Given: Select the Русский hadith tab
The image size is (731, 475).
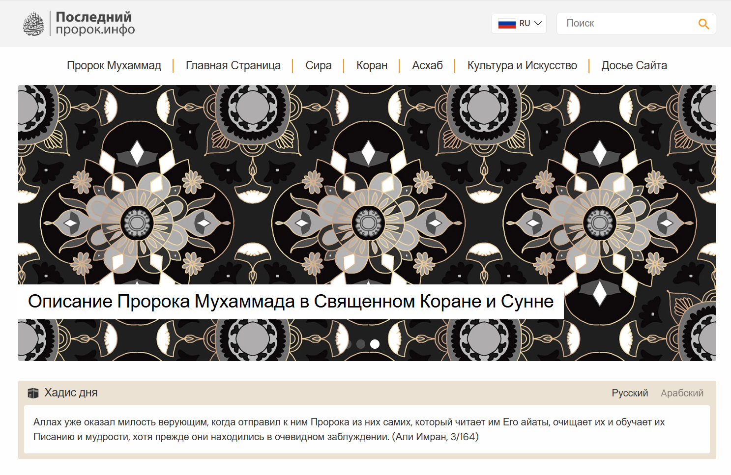Looking at the screenshot, I should pos(630,393).
